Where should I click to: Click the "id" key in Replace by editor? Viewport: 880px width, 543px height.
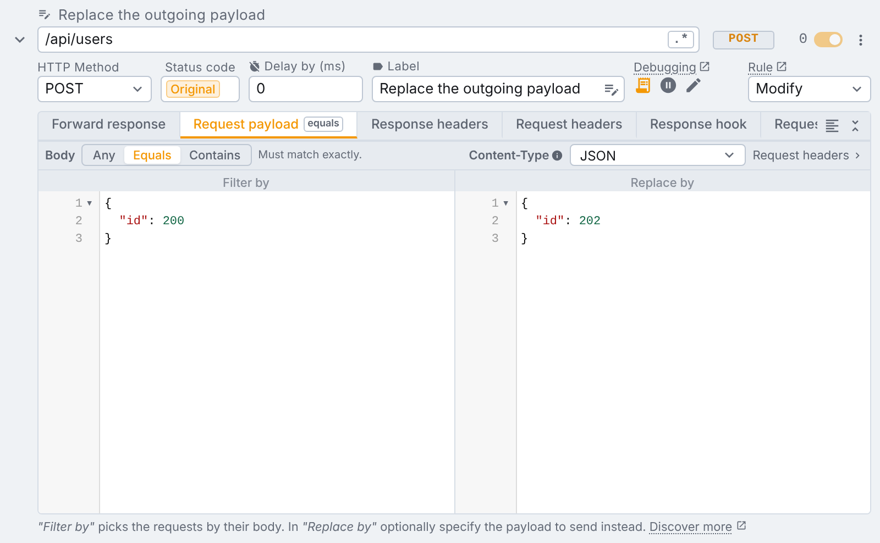(550, 221)
